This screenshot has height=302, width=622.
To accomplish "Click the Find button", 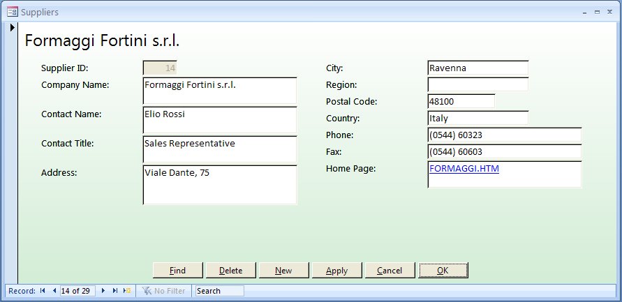I will coord(178,271).
